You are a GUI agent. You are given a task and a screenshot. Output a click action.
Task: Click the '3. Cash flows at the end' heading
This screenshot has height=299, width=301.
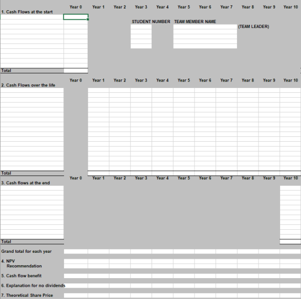[x=26, y=183]
